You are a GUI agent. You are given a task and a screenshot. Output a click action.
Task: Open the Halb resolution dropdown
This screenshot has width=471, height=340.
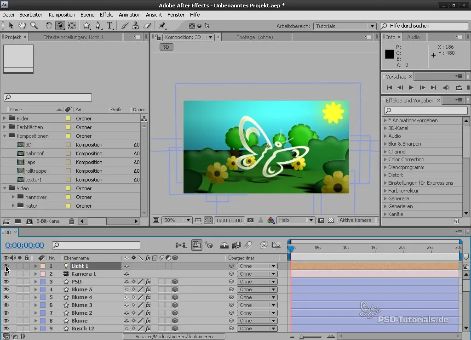coord(296,220)
